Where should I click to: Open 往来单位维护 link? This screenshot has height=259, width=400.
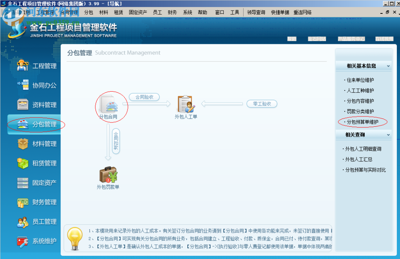(360, 80)
